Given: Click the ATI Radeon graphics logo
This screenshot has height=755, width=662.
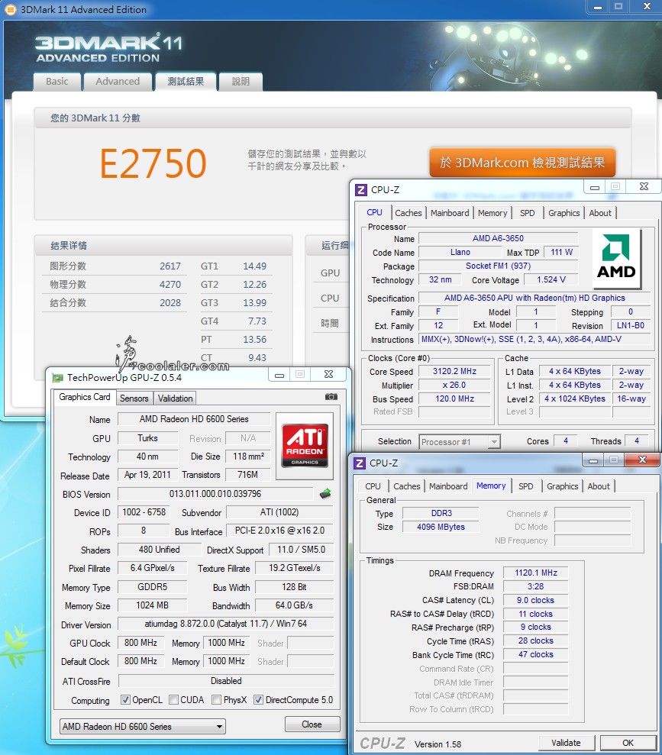Looking at the screenshot, I should click(x=305, y=445).
